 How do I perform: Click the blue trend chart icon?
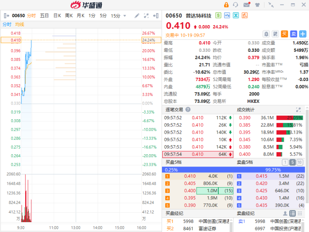(227, 15)
